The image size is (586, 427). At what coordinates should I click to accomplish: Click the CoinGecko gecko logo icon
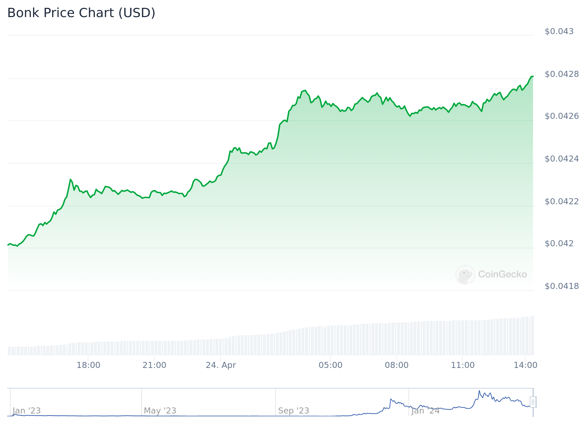pyautogui.click(x=465, y=274)
